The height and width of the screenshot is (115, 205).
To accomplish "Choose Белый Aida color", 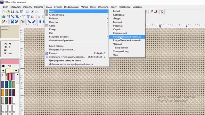I will (127, 11).
